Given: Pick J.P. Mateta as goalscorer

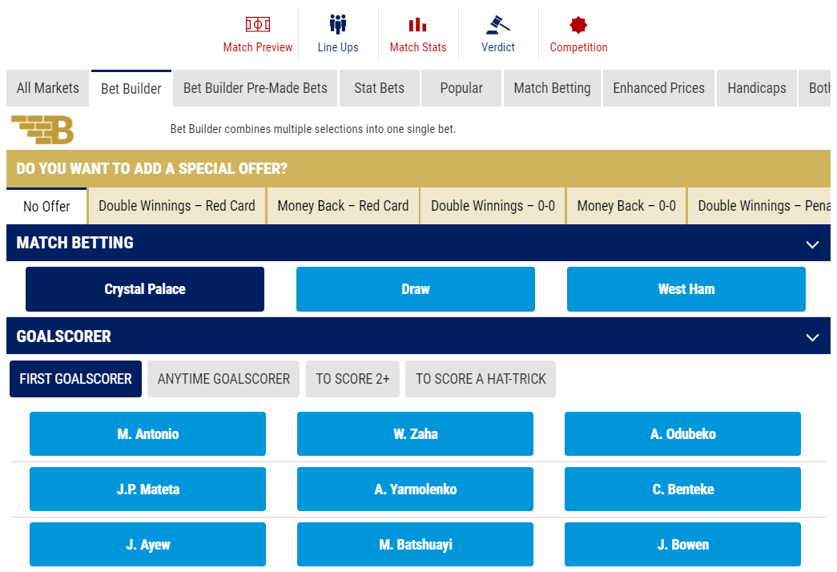Looking at the screenshot, I should (147, 489).
